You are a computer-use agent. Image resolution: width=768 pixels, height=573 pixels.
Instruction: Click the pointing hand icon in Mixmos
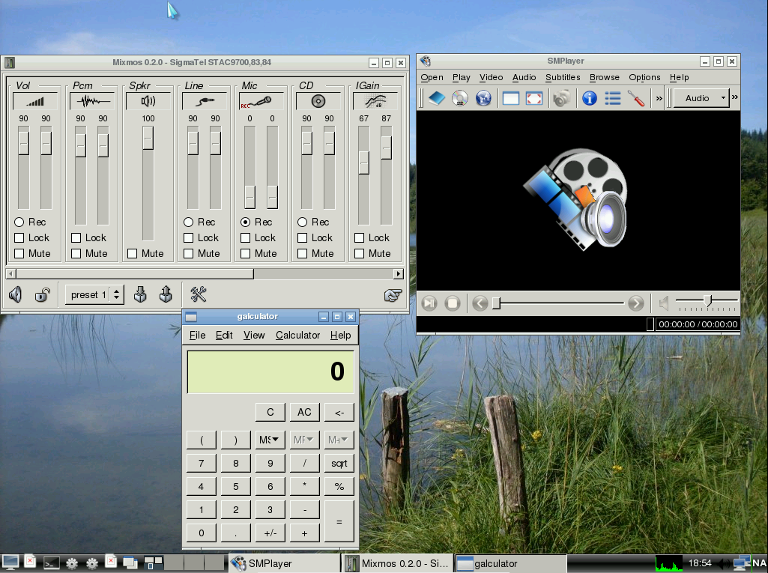(393, 295)
